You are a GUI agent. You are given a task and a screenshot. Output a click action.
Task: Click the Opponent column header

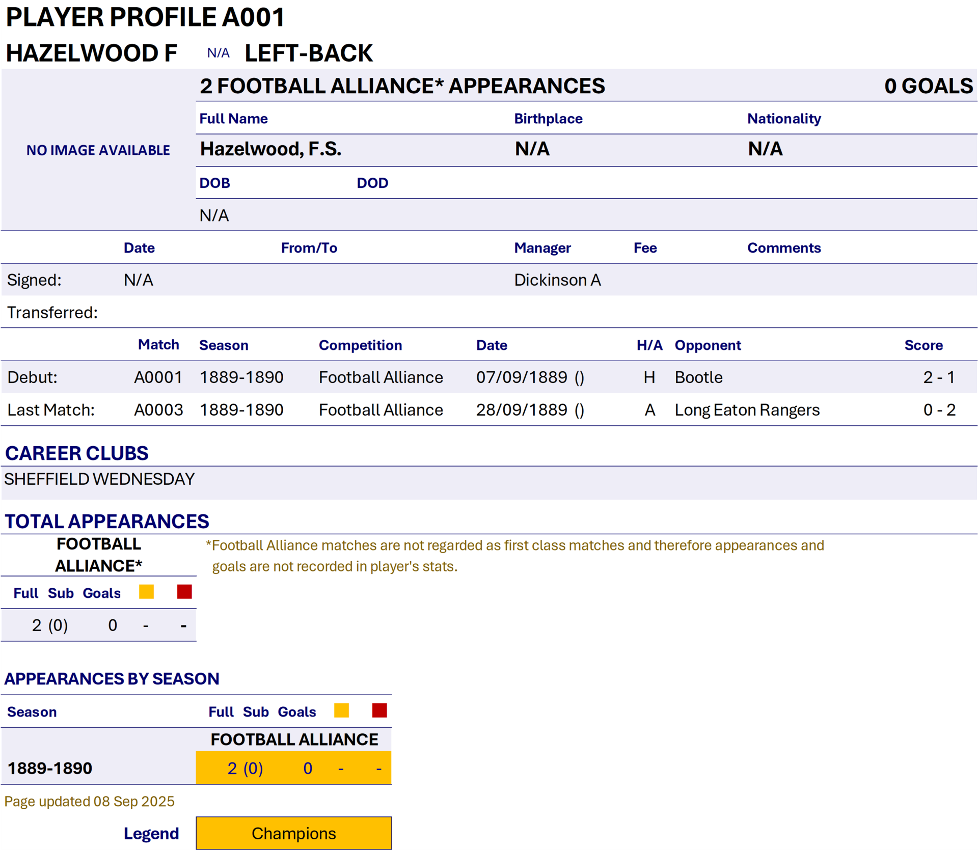tap(708, 345)
